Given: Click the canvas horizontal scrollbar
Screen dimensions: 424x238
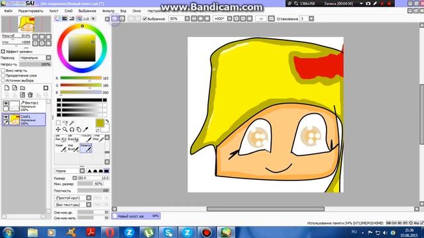Looking at the screenshot, I should point(265,209).
